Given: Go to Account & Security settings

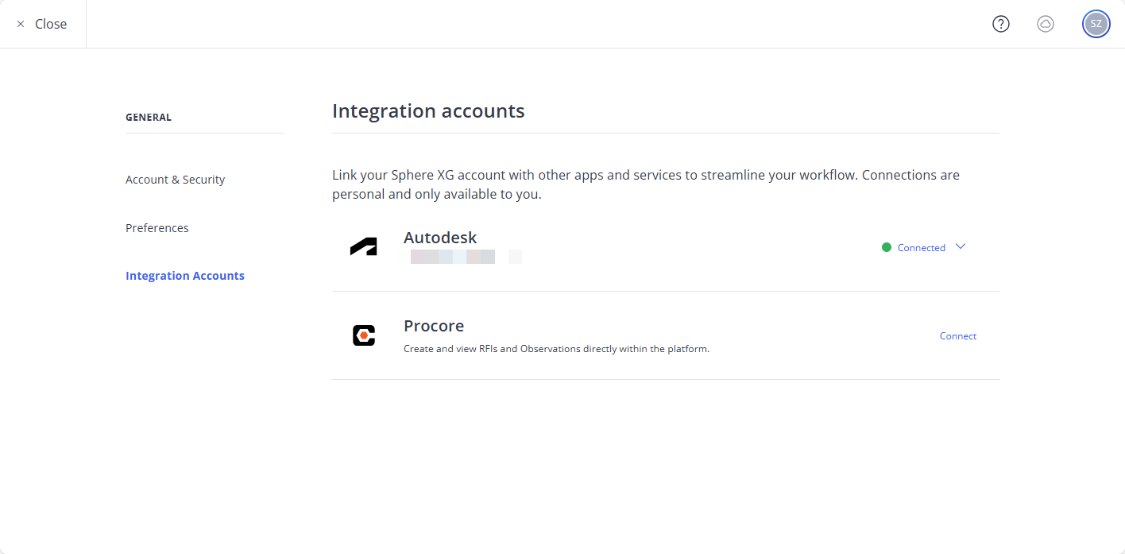Looking at the screenshot, I should 175,180.
